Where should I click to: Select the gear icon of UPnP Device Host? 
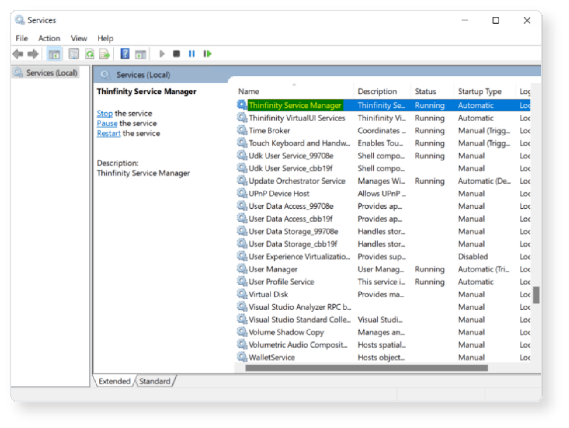(242, 193)
